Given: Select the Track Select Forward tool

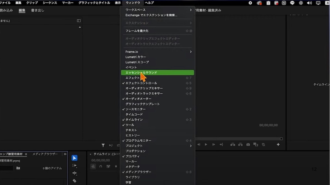Looking at the screenshot, I should click(75, 166).
